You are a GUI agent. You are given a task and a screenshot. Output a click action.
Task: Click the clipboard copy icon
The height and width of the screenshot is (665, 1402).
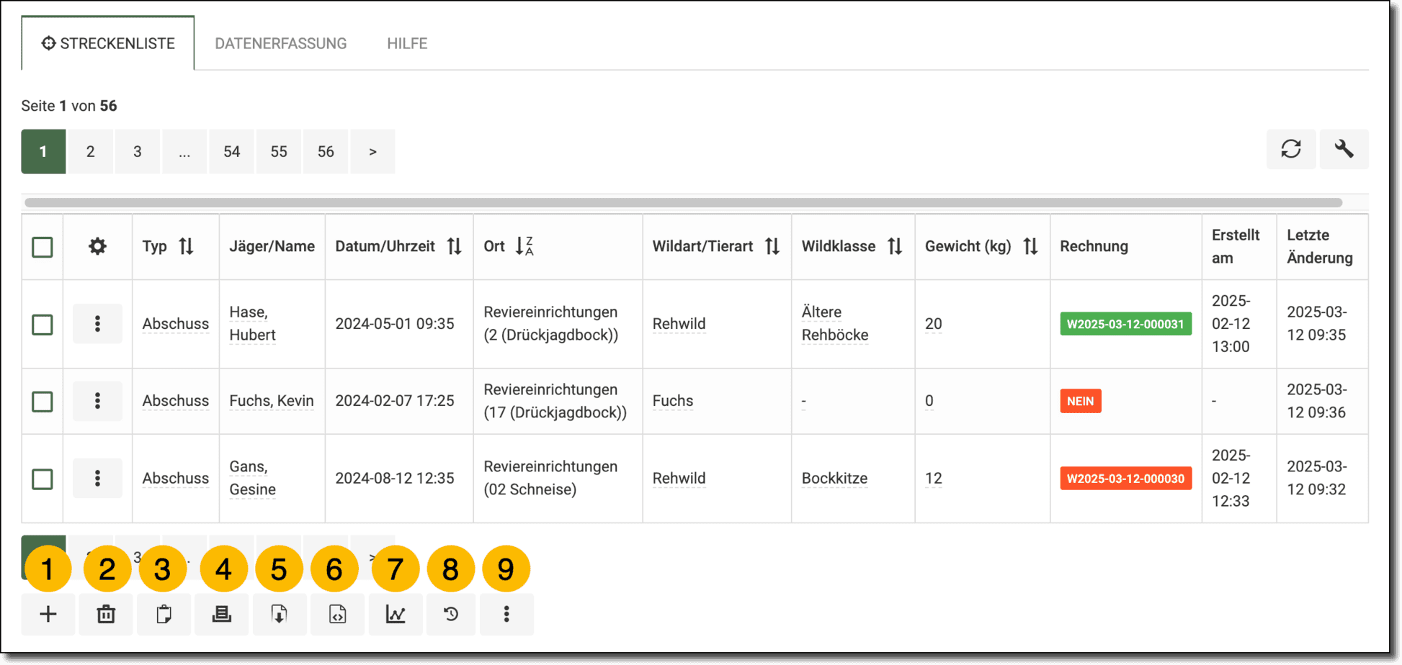(x=164, y=614)
